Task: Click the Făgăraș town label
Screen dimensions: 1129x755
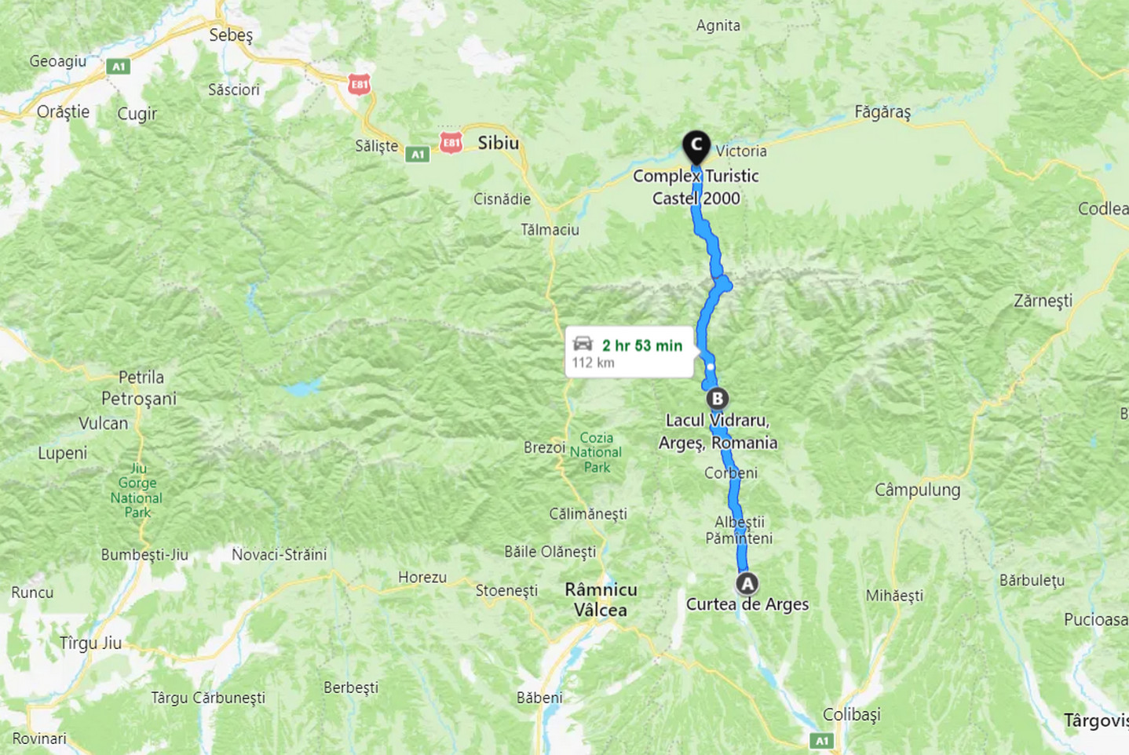Action: pyautogui.click(x=882, y=112)
